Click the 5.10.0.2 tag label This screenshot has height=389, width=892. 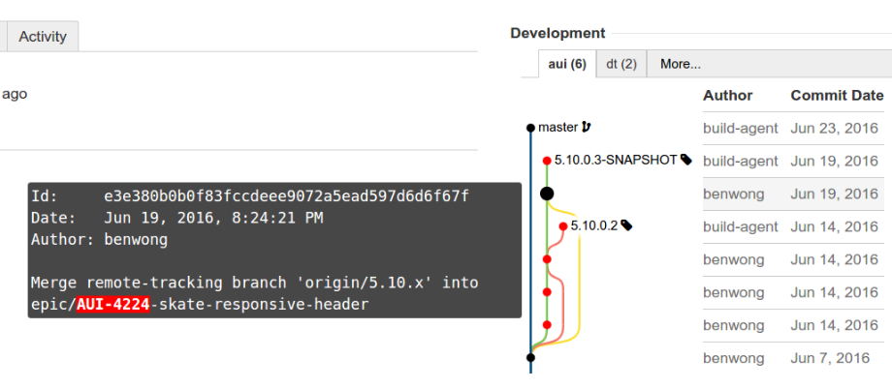tap(594, 225)
